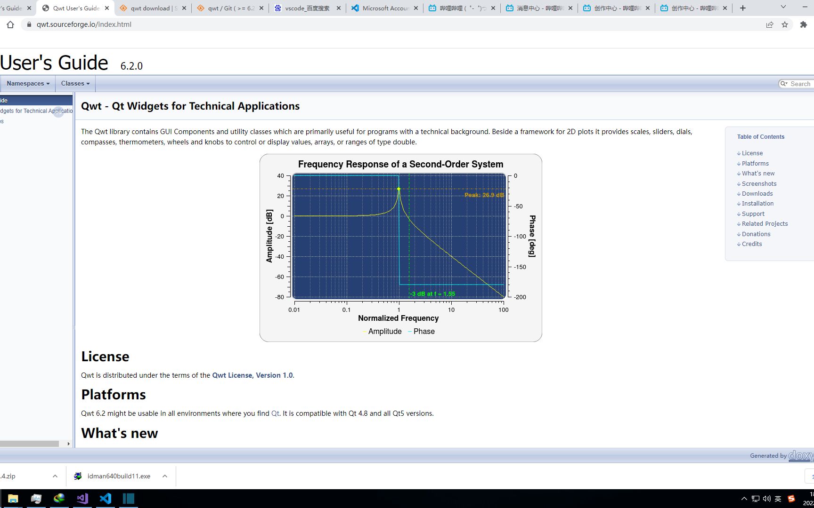Image resolution: width=814 pixels, height=508 pixels.
Task: Click the doxygen logo in footer
Action: click(801, 455)
